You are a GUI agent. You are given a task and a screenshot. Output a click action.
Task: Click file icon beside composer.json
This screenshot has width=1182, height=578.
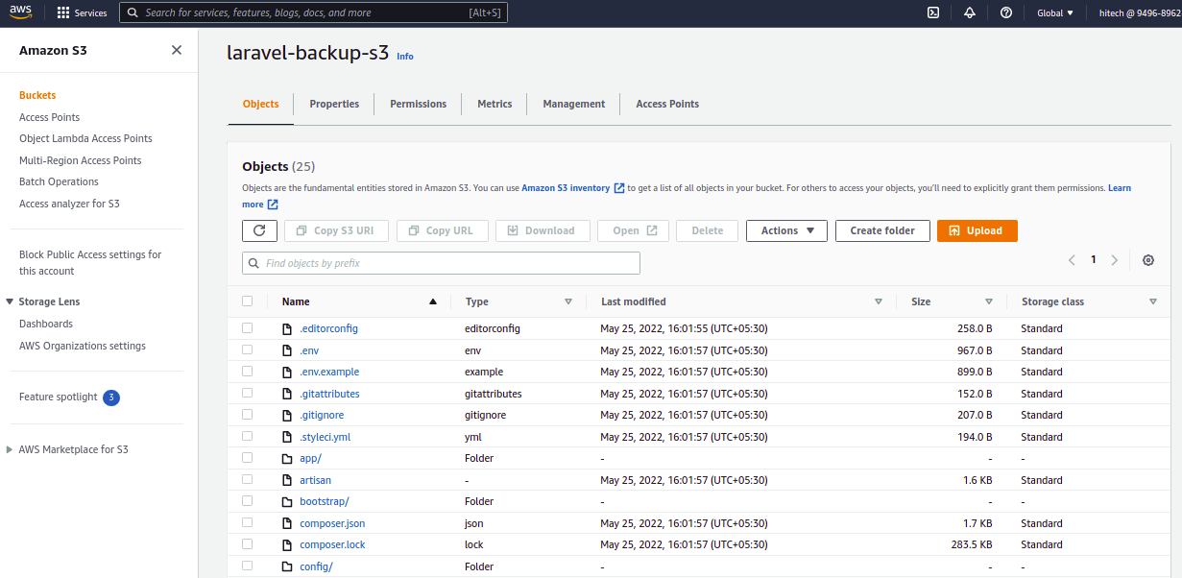(286, 523)
